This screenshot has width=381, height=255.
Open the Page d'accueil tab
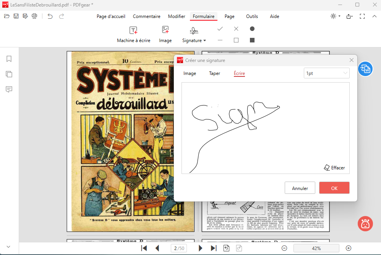coord(111,16)
